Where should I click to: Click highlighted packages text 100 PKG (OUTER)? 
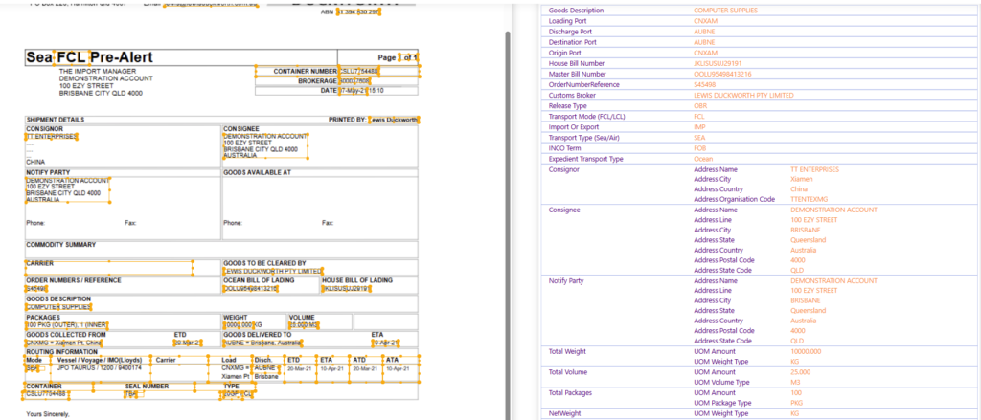67,325
